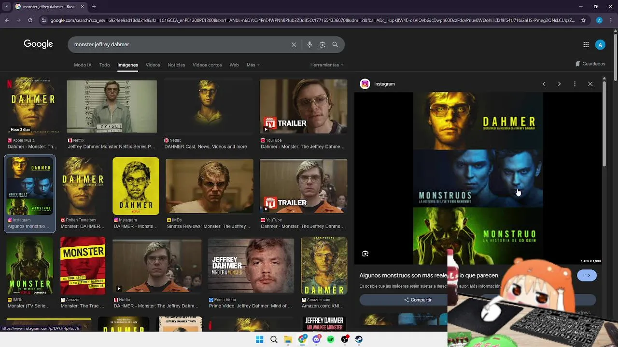The width and height of the screenshot is (618, 347).
Task: Open a new browser tab
Action: (94, 7)
